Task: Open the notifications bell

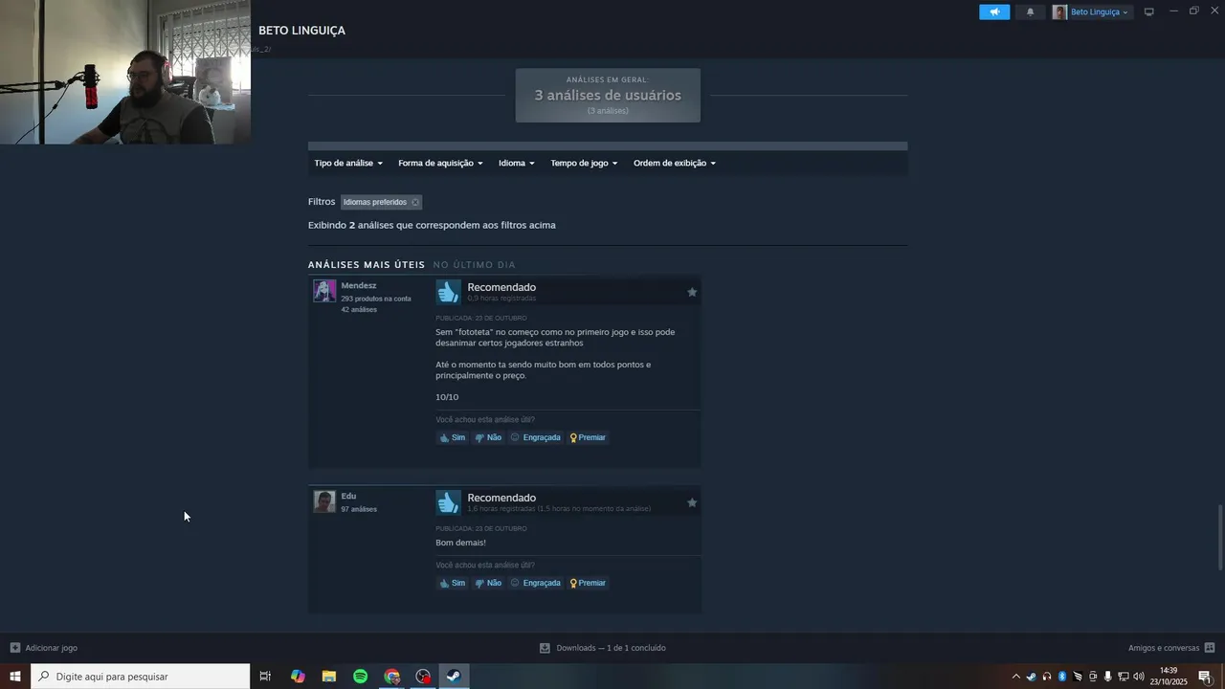Action: tap(1030, 11)
